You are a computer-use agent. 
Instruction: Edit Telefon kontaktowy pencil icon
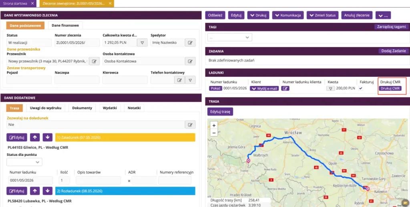tap(179, 80)
